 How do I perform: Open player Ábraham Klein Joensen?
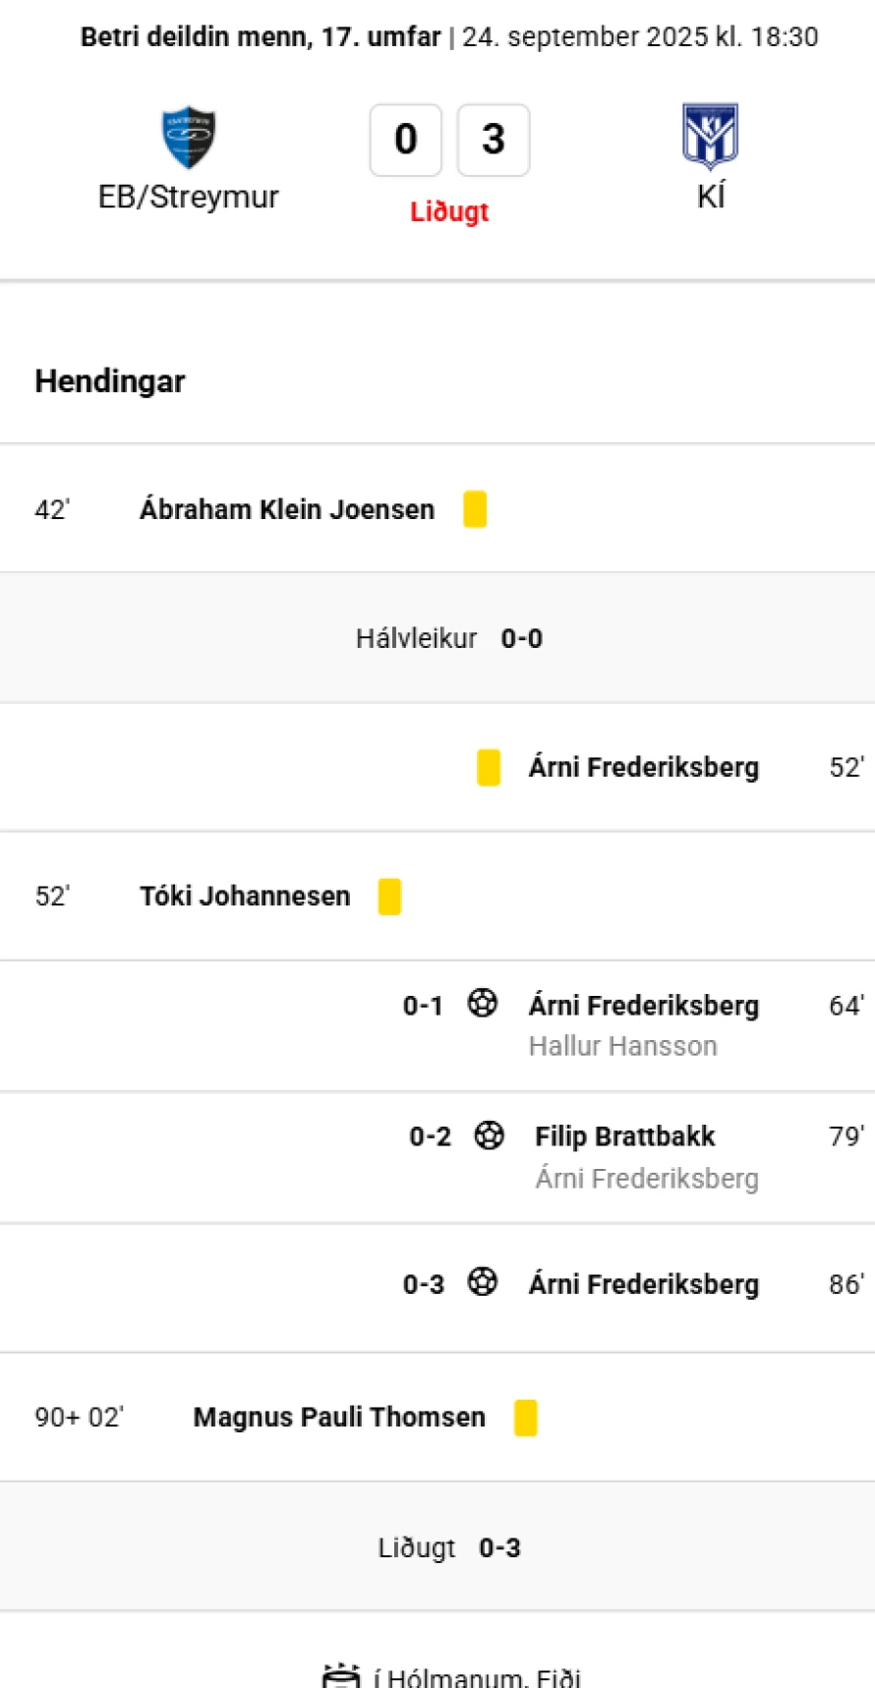point(287,509)
